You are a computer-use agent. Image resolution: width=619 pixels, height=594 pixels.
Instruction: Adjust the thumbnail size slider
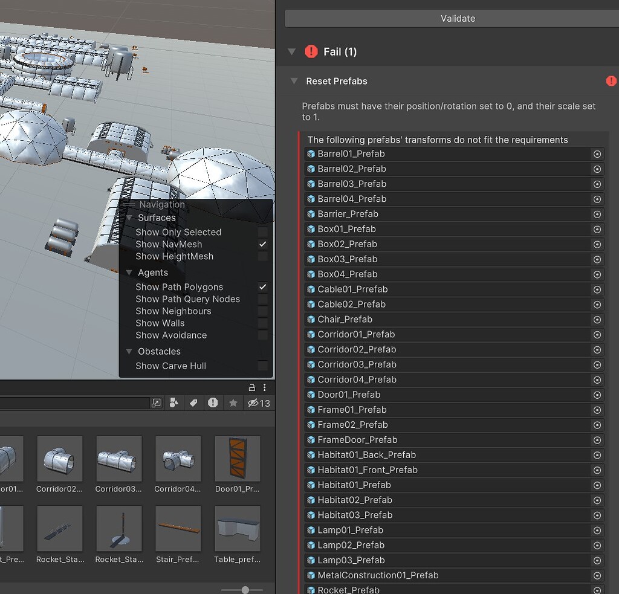click(x=244, y=589)
